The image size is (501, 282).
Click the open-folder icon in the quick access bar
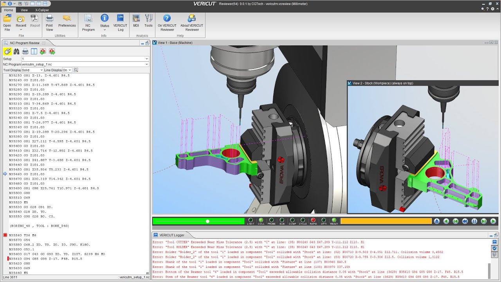(x=3, y=4)
